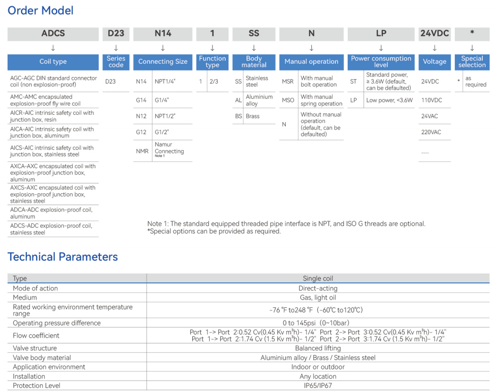Select the blue "Series code" header
Screen dimensions: 495x392
(x=116, y=62)
